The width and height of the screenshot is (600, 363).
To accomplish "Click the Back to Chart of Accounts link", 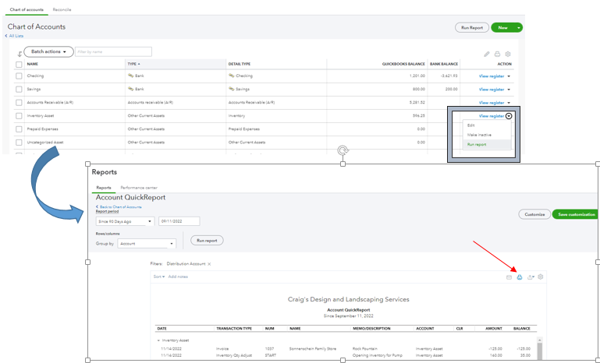I will tap(119, 206).
